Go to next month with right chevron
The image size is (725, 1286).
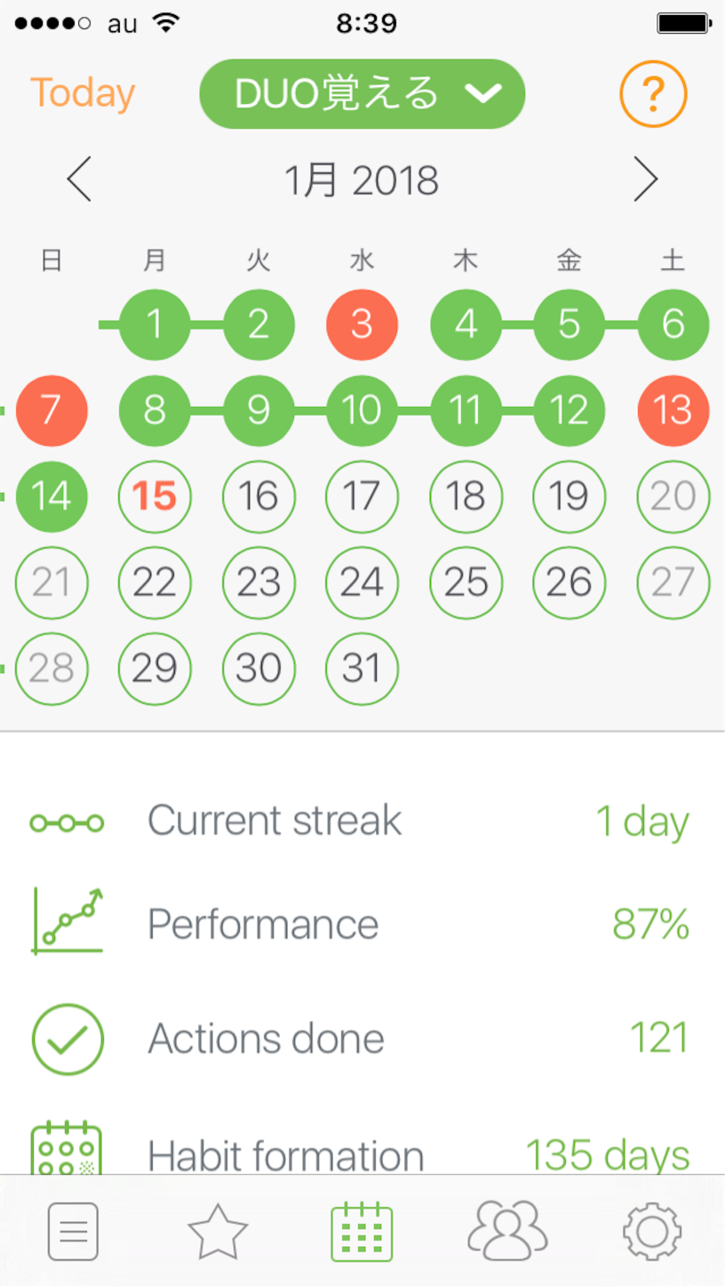(646, 180)
